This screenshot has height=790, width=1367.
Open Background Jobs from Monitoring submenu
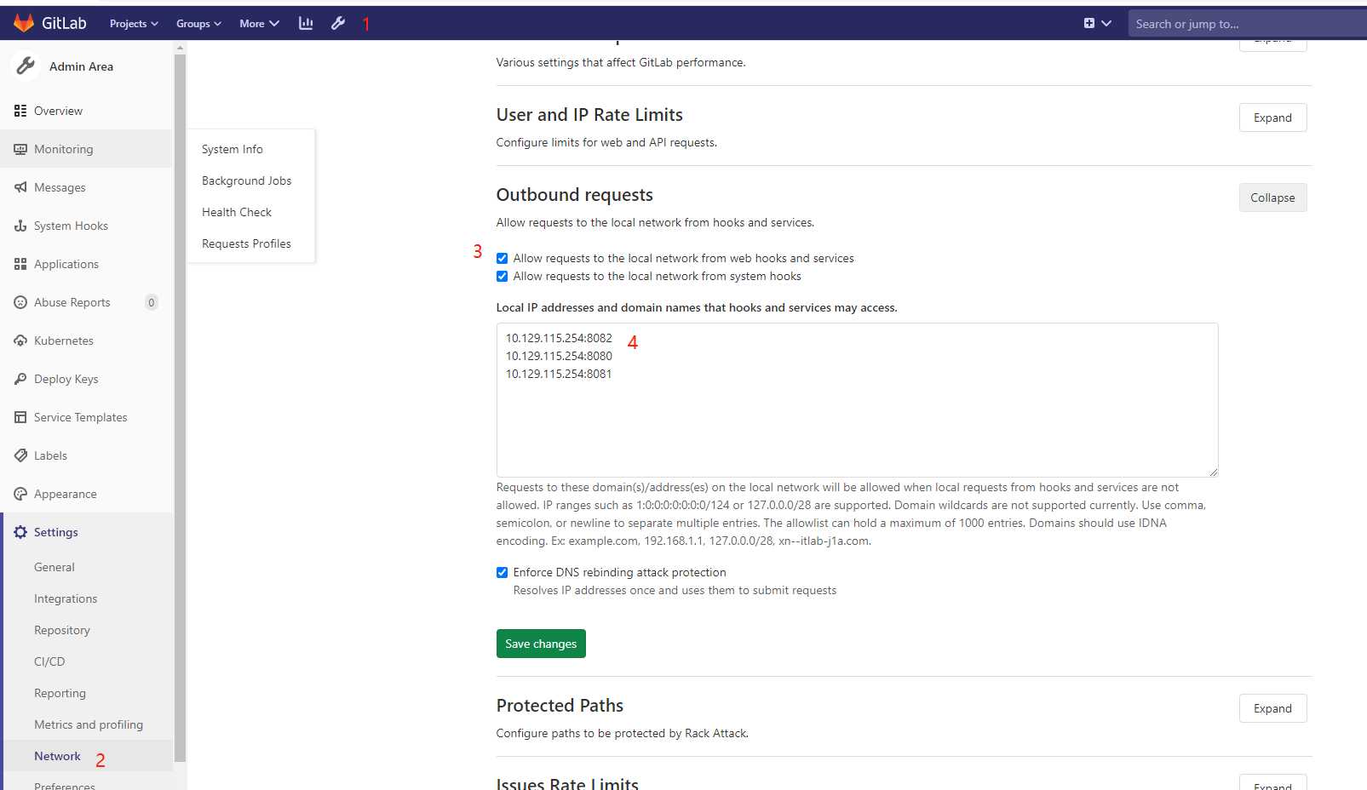pyautogui.click(x=247, y=180)
